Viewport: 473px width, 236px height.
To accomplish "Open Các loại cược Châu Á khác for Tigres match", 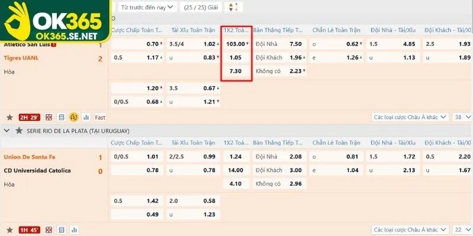I will coord(410,117).
